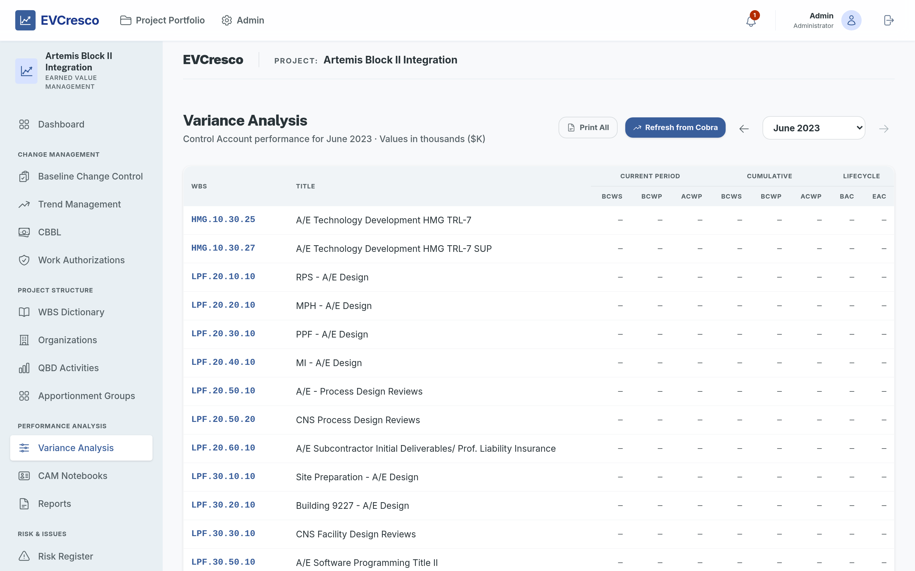Open Dashboard in the sidebar

point(81,124)
